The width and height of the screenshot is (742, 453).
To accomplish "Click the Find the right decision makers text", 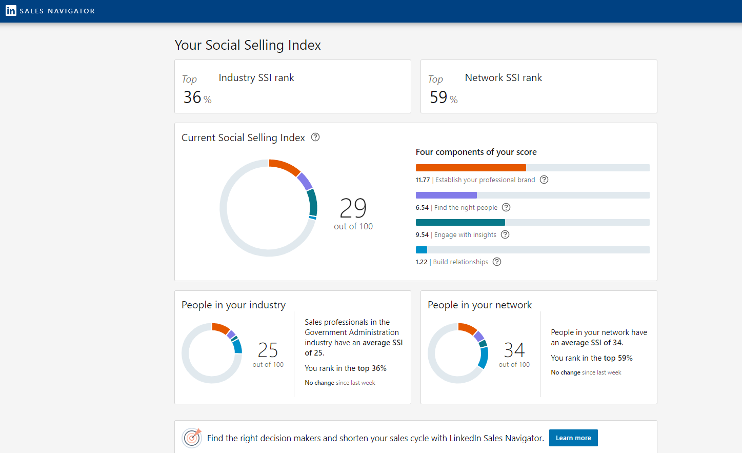I will 375,438.
